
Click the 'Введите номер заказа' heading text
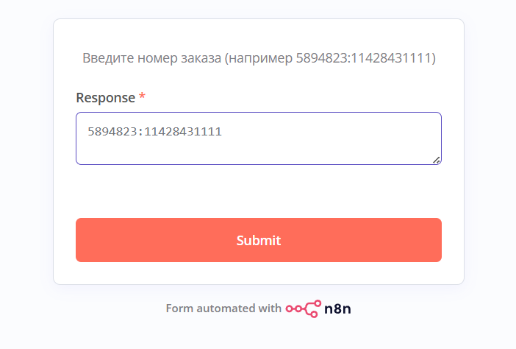pyautogui.click(x=151, y=58)
